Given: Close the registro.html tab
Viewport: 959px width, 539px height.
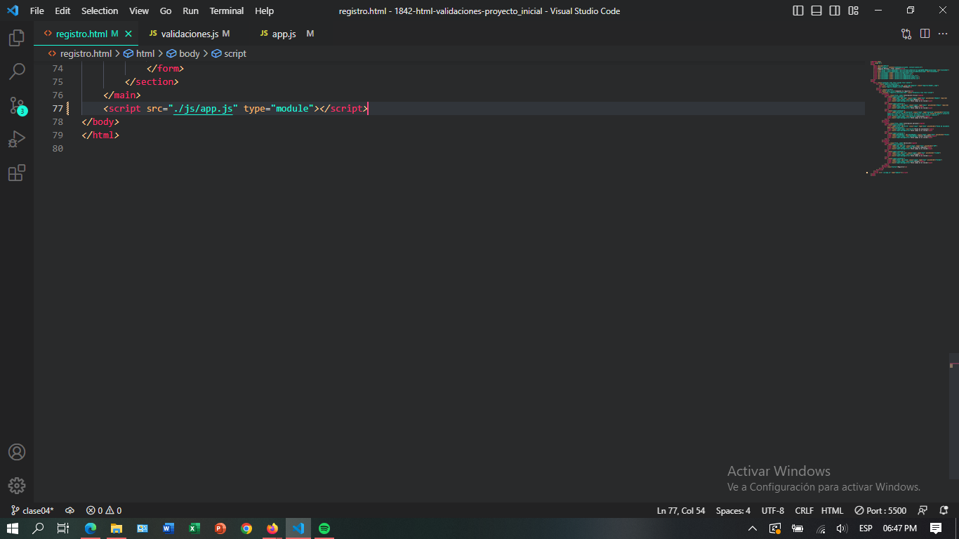Looking at the screenshot, I should pos(128,34).
